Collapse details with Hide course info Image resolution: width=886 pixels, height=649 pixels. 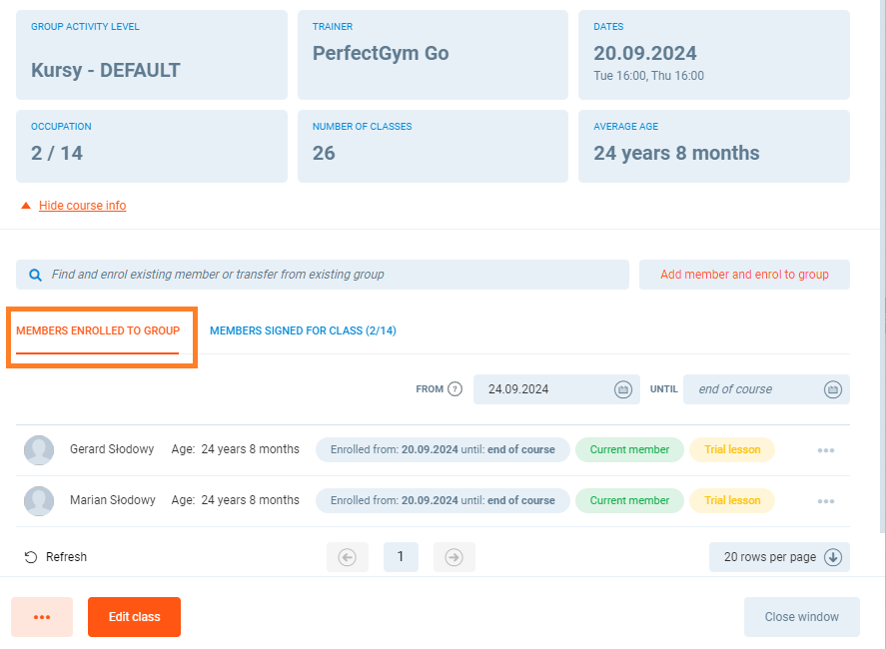82,206
